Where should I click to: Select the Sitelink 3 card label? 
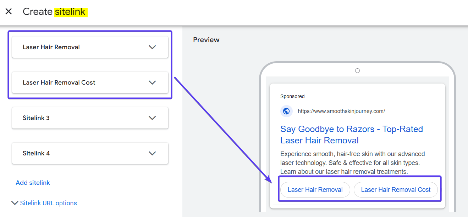click(x=36, y=118)
